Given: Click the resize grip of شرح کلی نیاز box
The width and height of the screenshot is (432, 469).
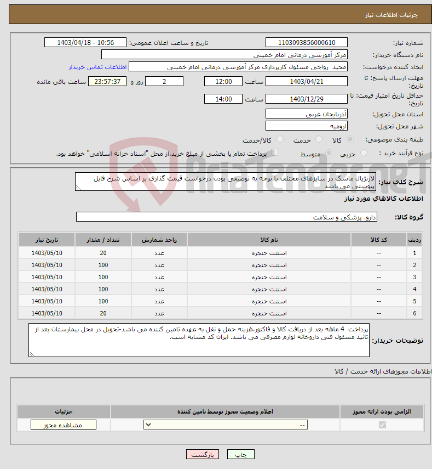Looking at the screenshot, I should click(78, 188).
